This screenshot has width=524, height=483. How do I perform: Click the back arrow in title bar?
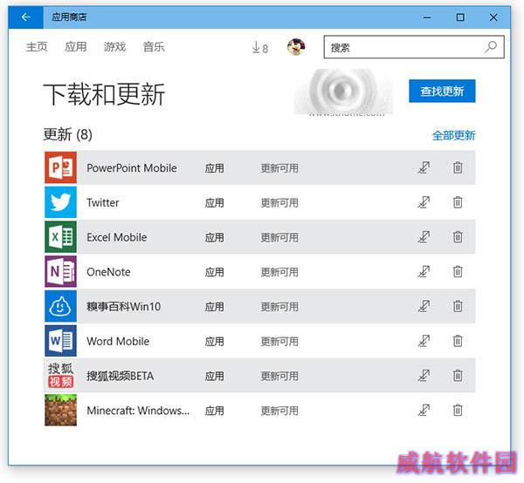click(25, 17)
